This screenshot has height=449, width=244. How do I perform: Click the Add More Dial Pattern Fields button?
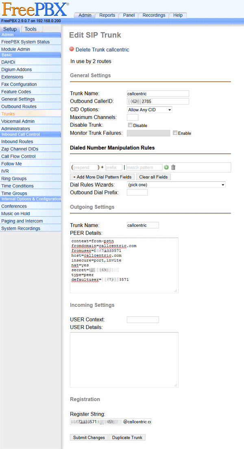coord(102,177)
